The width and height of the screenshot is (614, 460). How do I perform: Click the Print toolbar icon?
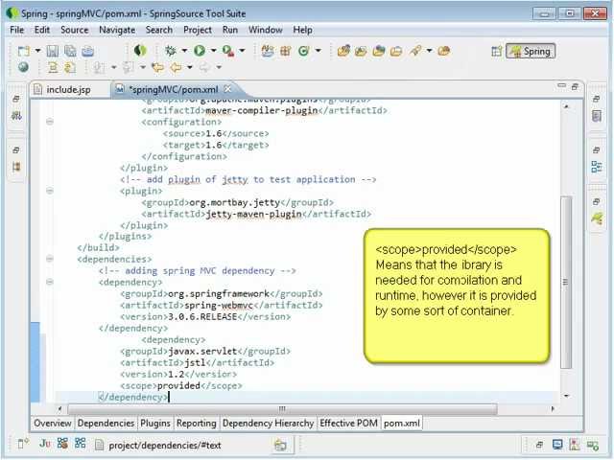(87, 51)
